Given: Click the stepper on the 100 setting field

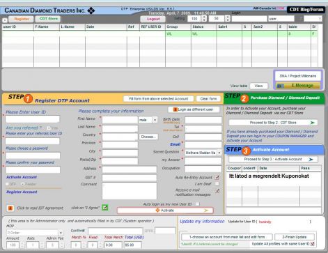Looking at the screenshot, I should coord(204,19).
